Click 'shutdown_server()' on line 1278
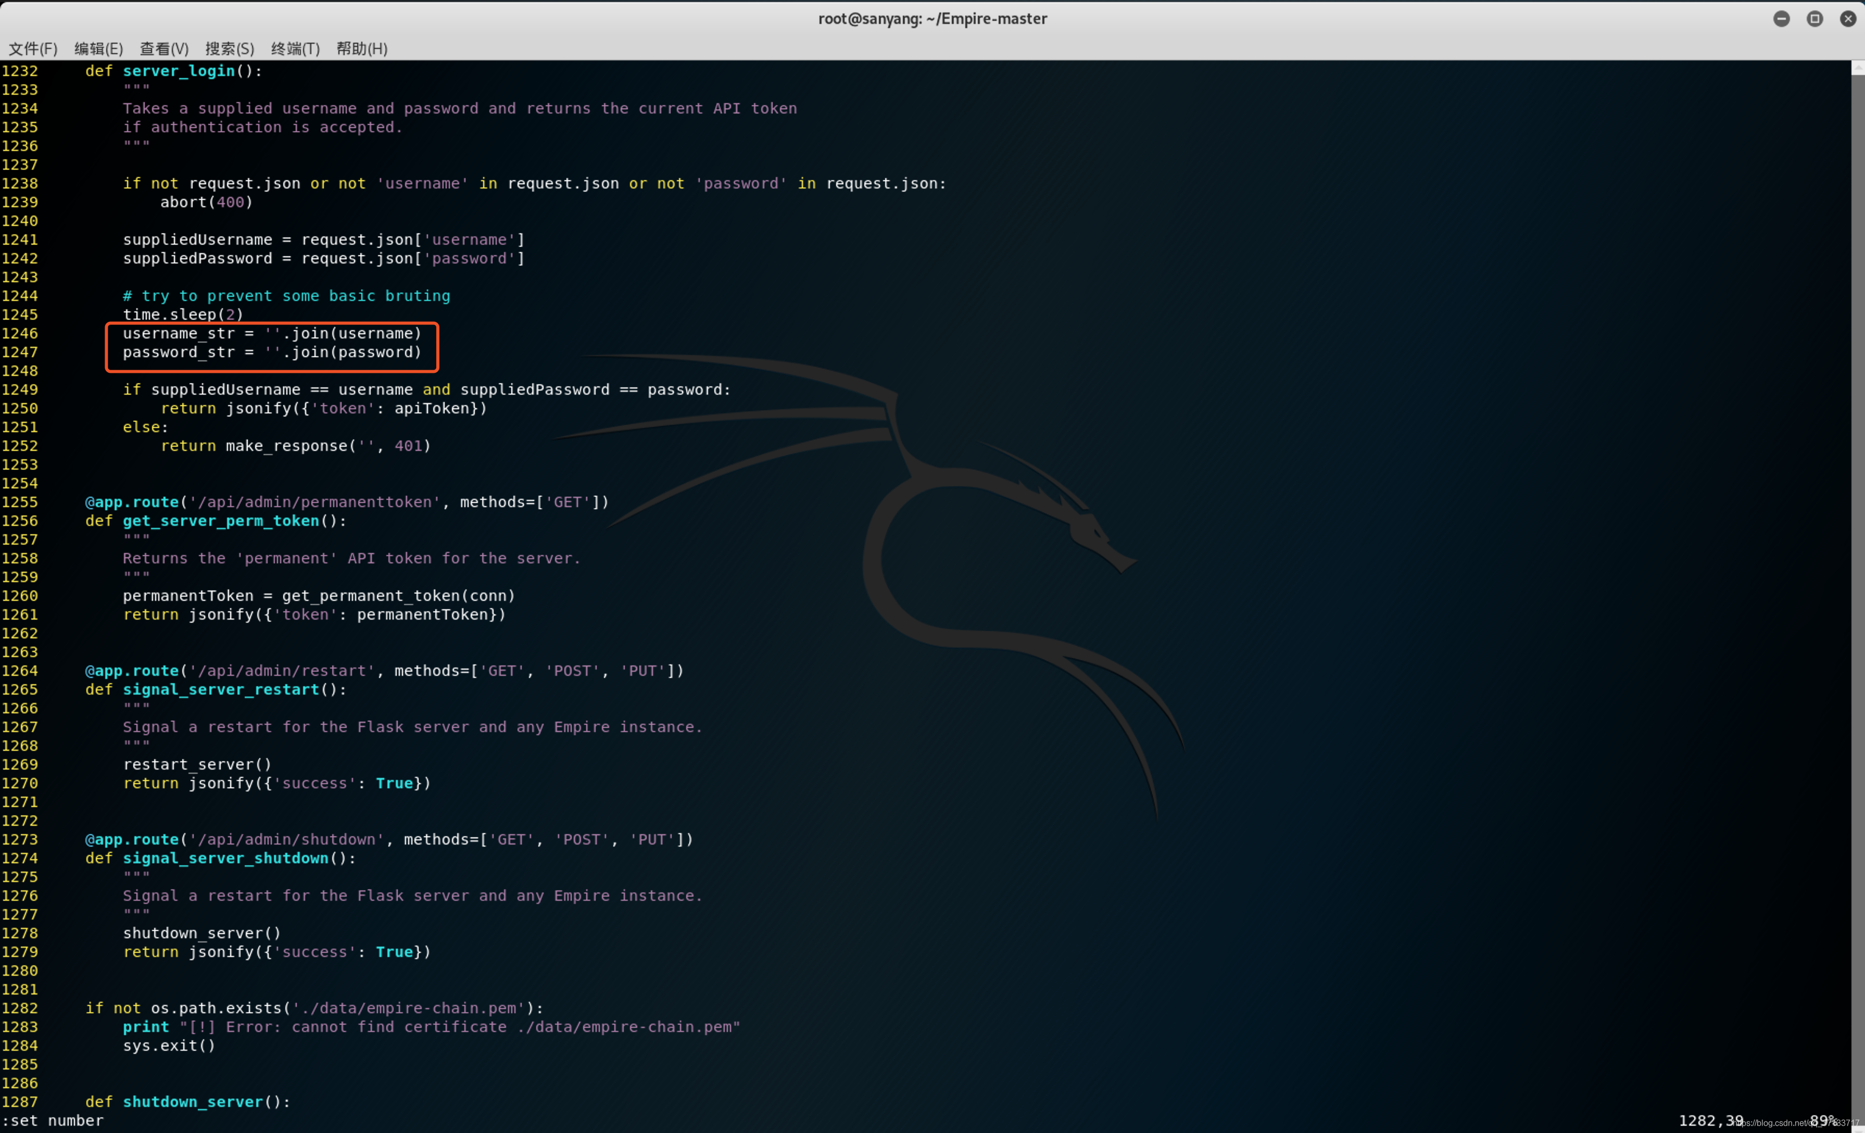This screenshot has width=1865, height=1133. click(x=201, y=933)
